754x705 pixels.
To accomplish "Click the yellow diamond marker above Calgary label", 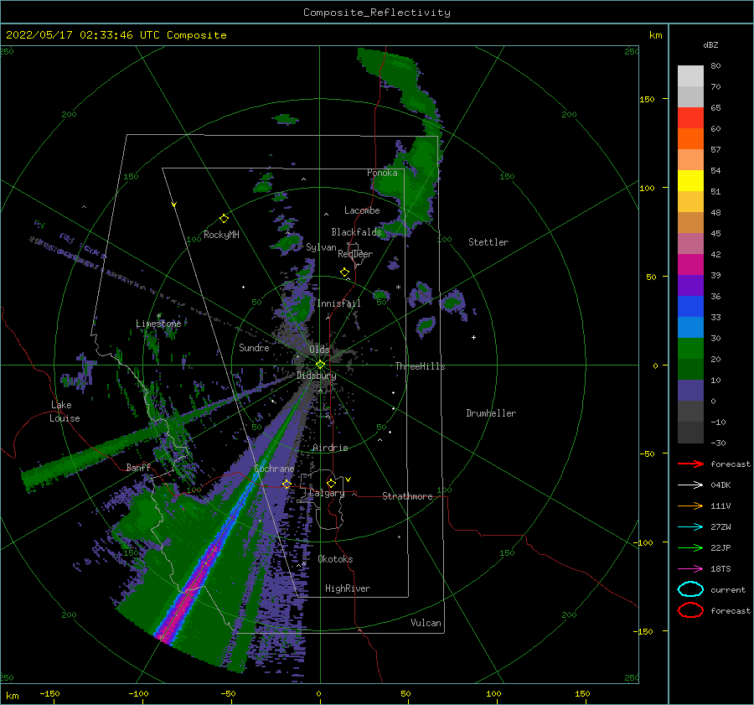I will (331, 483).
